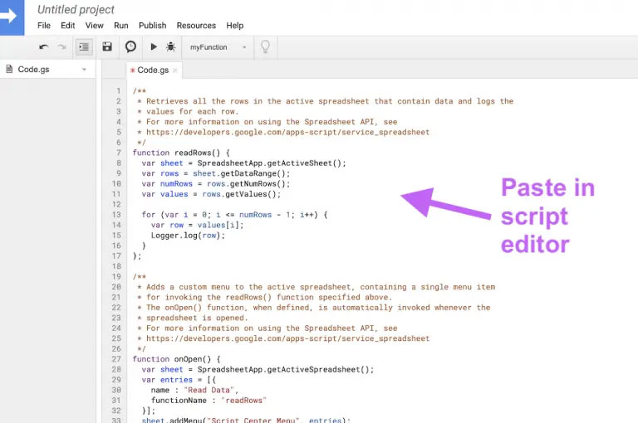Viewport: 638px width, 423px height.
Task: Open current project's triggers clock icon
Action: click(x=130, y=46)
